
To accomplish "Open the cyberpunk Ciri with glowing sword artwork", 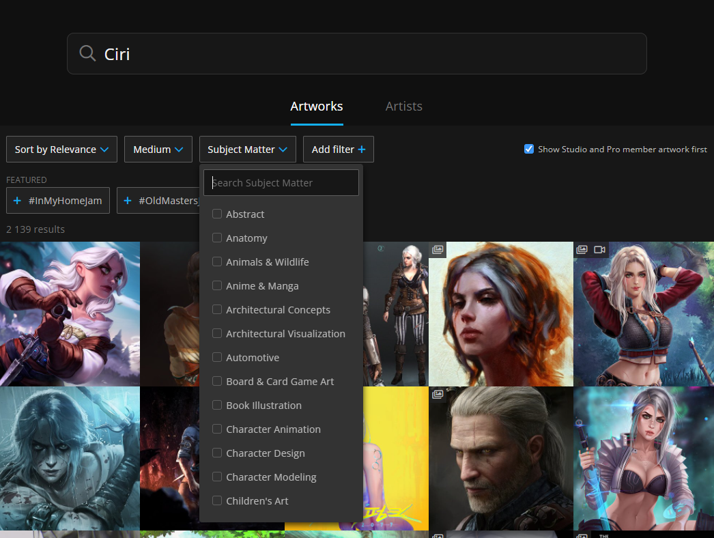I will [644, 458].
